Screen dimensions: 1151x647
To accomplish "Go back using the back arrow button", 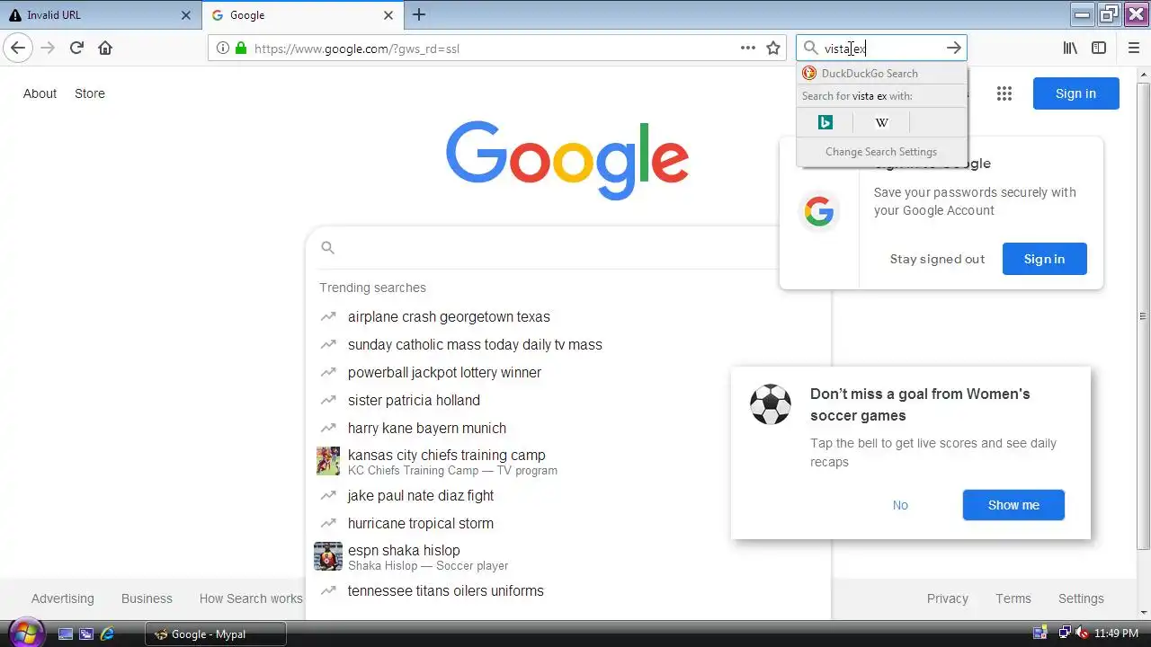I will [18, 48].
